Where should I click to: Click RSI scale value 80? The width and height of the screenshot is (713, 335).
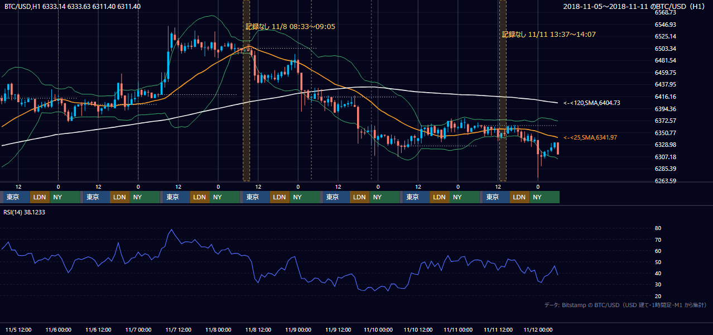(658, 228)
